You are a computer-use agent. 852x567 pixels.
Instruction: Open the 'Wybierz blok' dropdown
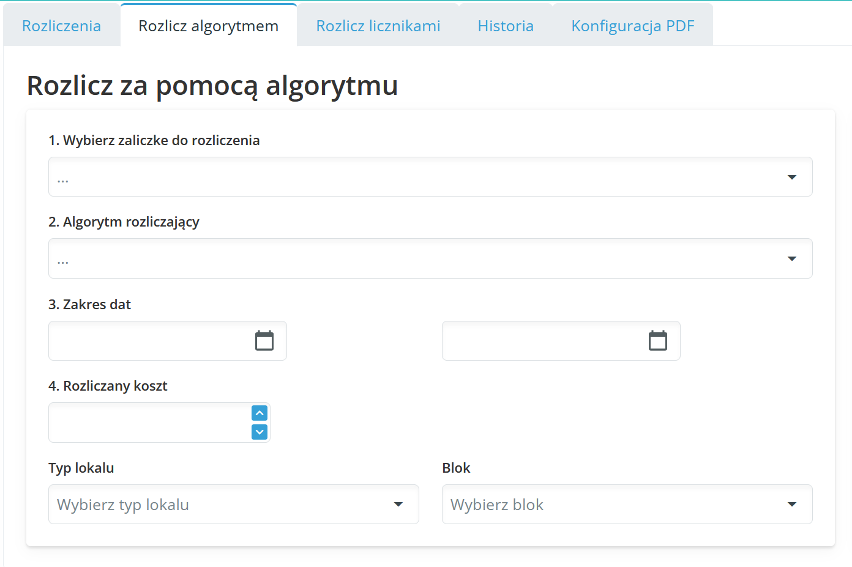[612, 505]
